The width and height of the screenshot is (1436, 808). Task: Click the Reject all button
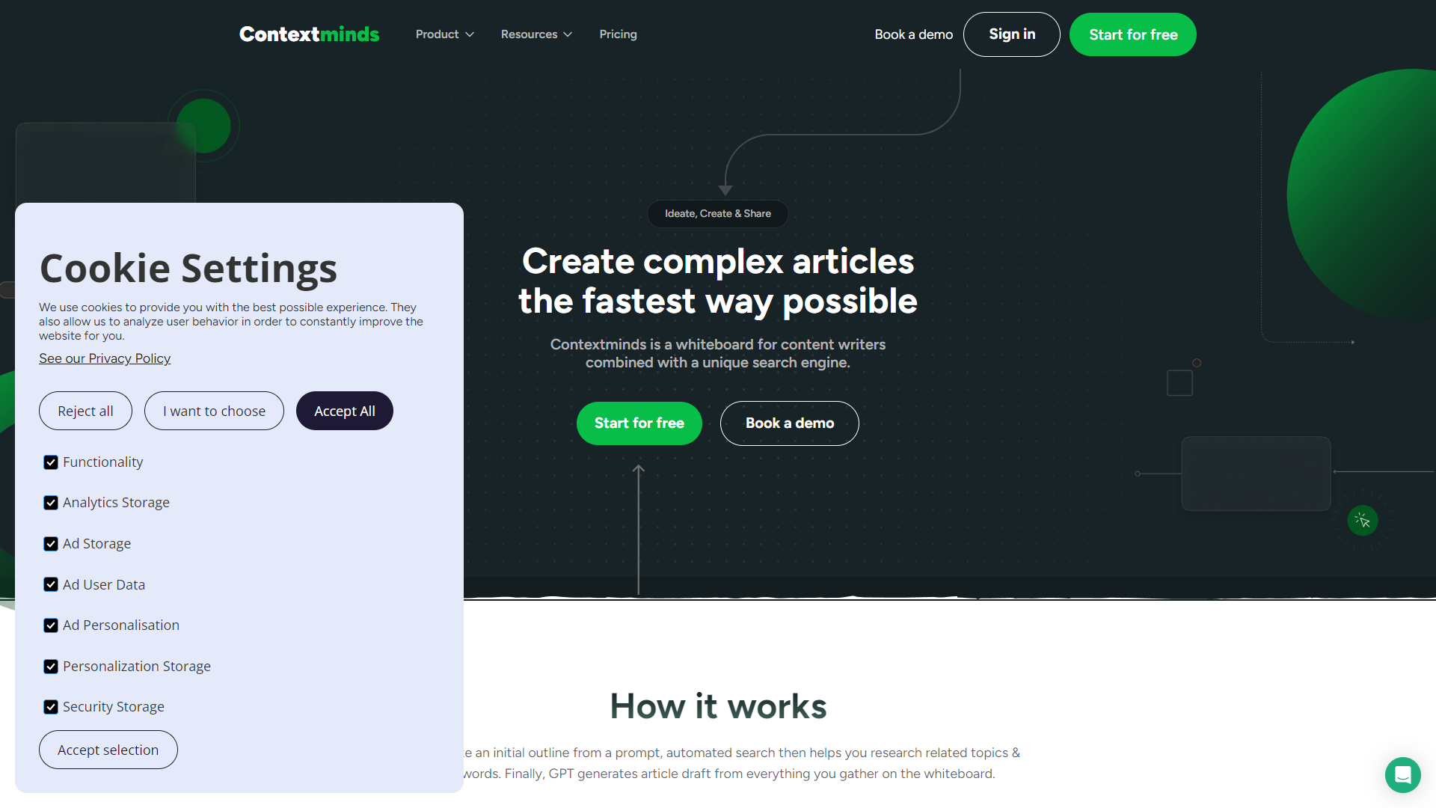coord(86,411)
